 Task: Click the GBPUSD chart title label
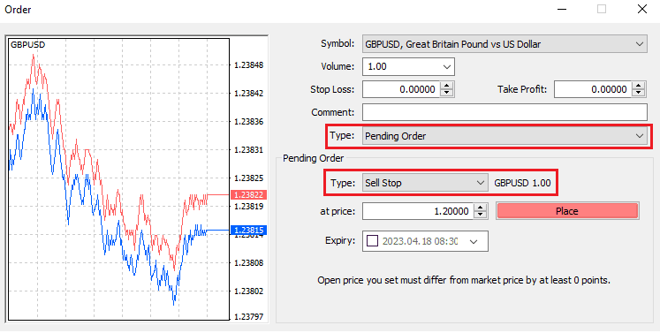(27, 45)
